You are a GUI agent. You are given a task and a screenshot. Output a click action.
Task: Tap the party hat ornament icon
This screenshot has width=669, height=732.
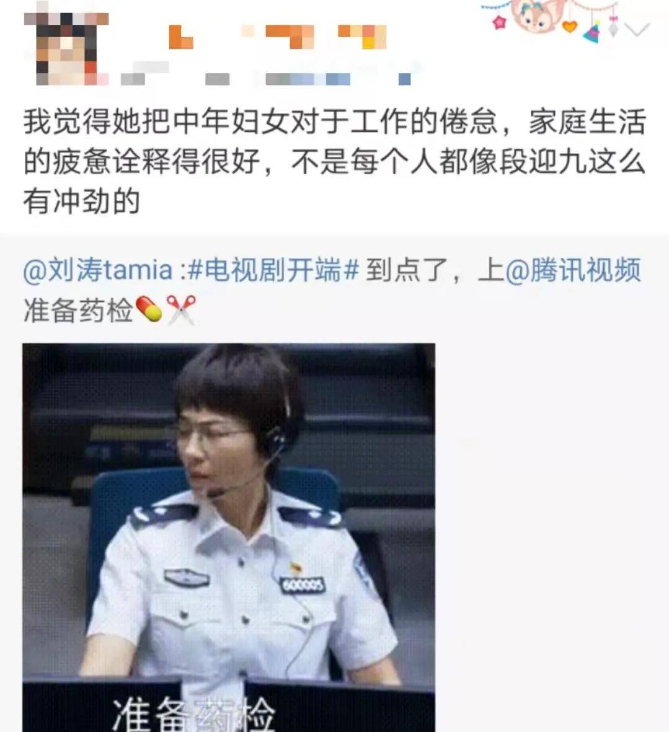pyautogui.click(x=592, y=34)
